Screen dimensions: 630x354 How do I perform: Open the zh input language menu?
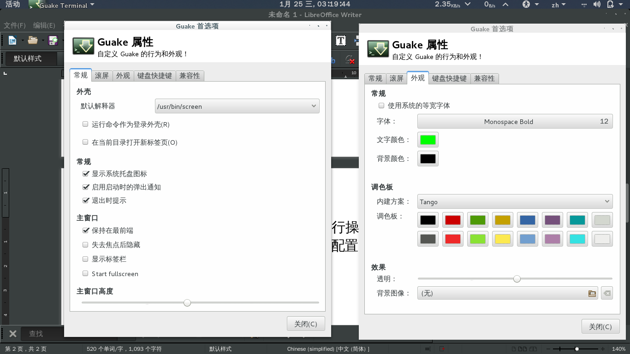559,5
